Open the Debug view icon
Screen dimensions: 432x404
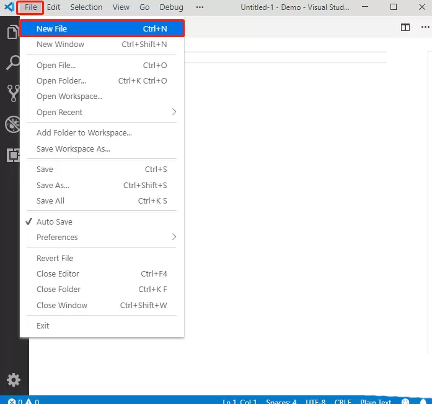[x=12, y=124]
